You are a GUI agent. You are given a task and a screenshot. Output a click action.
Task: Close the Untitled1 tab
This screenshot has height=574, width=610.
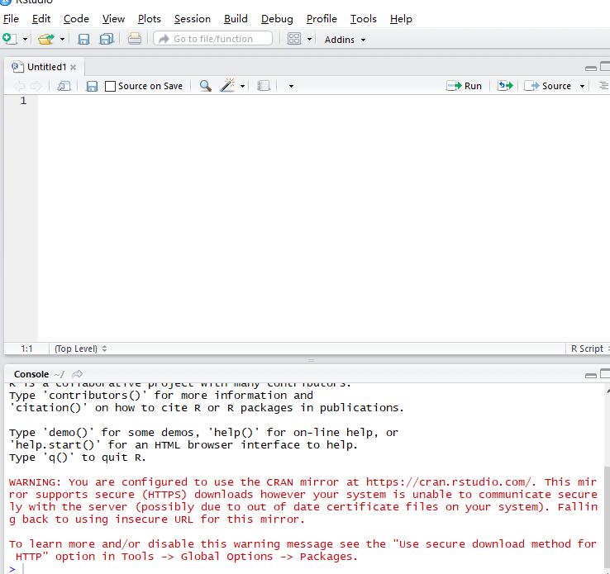click(73, 67)
